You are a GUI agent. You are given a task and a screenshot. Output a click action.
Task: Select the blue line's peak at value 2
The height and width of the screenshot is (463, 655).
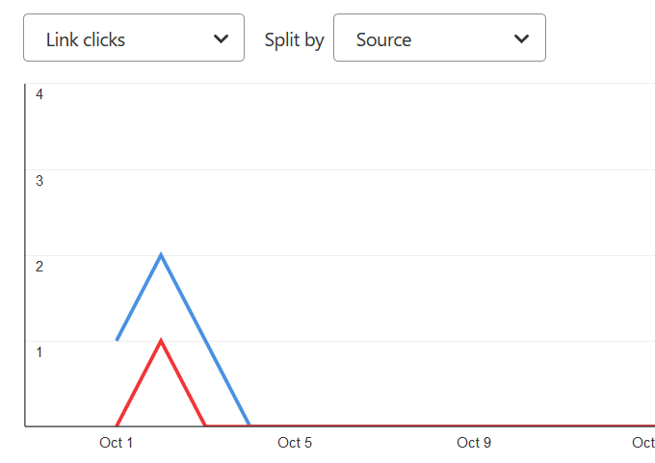[x=161, y=254]
